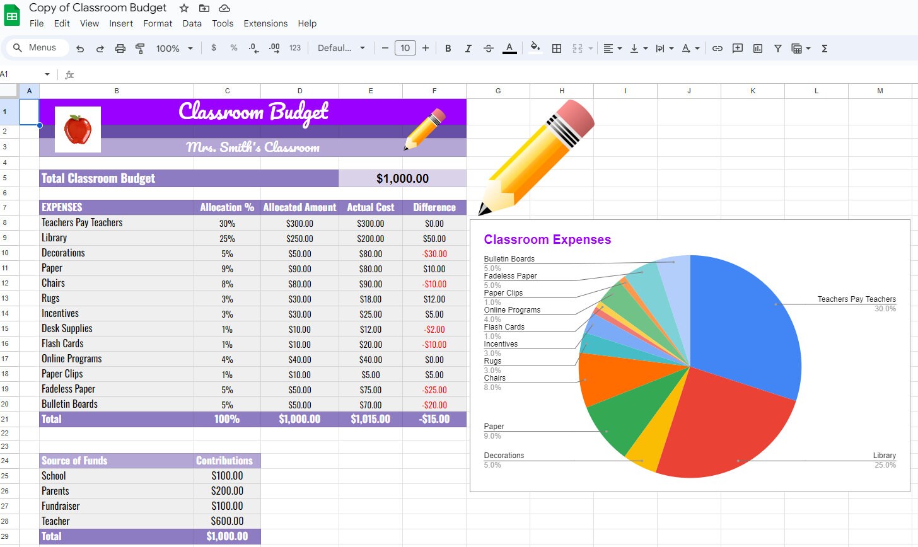This screenshot has height=547, width=918.
Task: Open the Extensions menu
Action: pyautogui.click(x=265, y=23)
